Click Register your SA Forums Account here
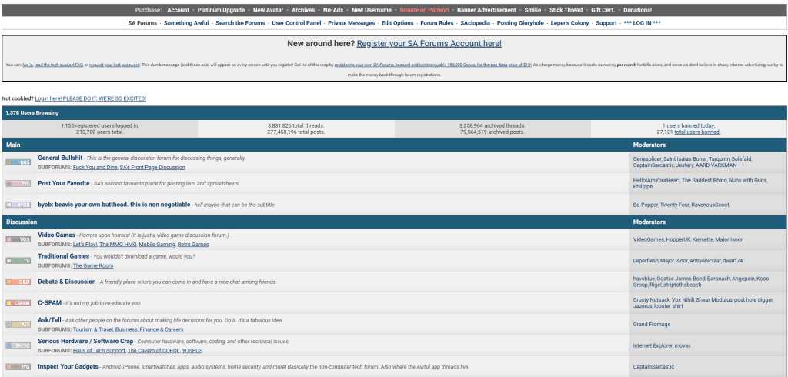The height and width of the screenshot is (377, 788). click(429, 44)
